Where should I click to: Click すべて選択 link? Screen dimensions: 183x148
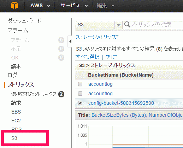[x=88, y=57]
